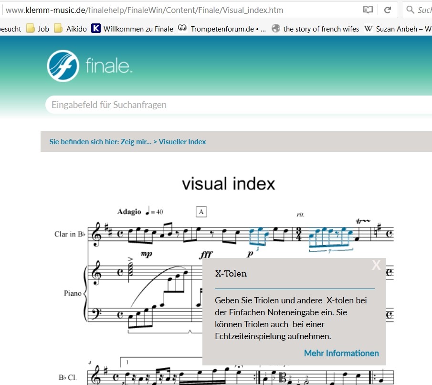The height and width of the screenshot is (385, 432).
Task: Open the Trompetenforum.de bookmark
Action: pyautogui.click(x=222, y=29)
